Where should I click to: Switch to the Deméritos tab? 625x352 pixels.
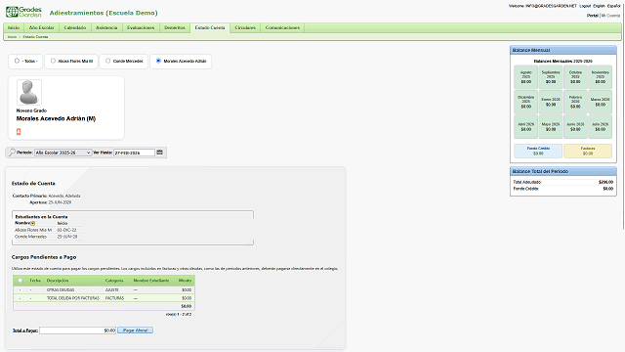[x=175, y=27]
